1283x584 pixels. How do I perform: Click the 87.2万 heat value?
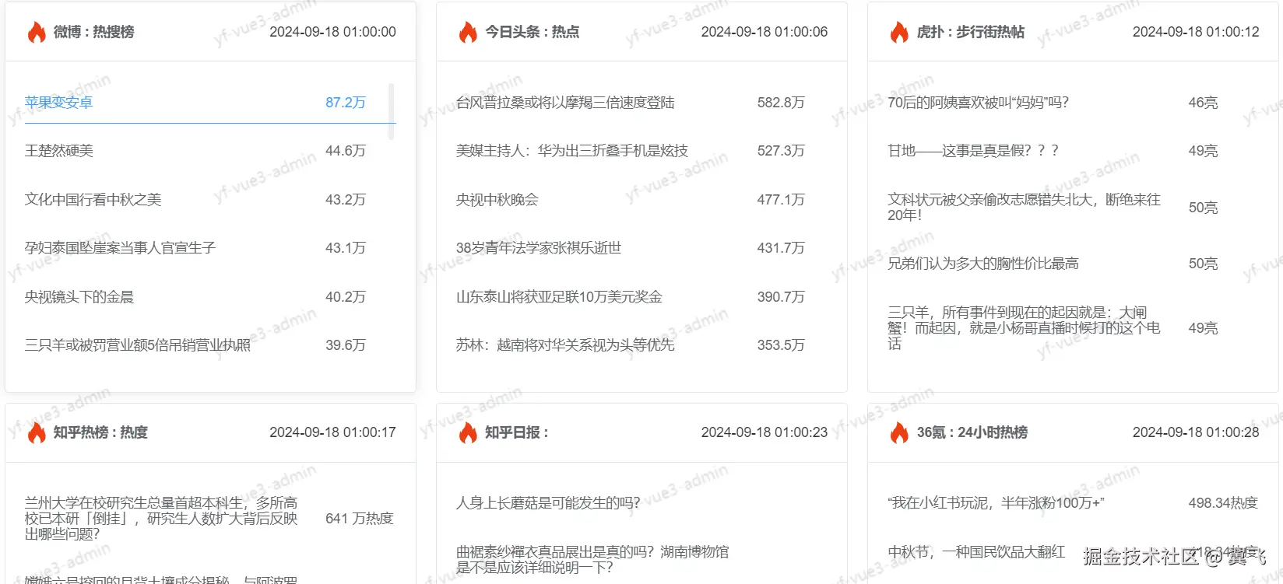pyautogui.click(x=346, y=103)
